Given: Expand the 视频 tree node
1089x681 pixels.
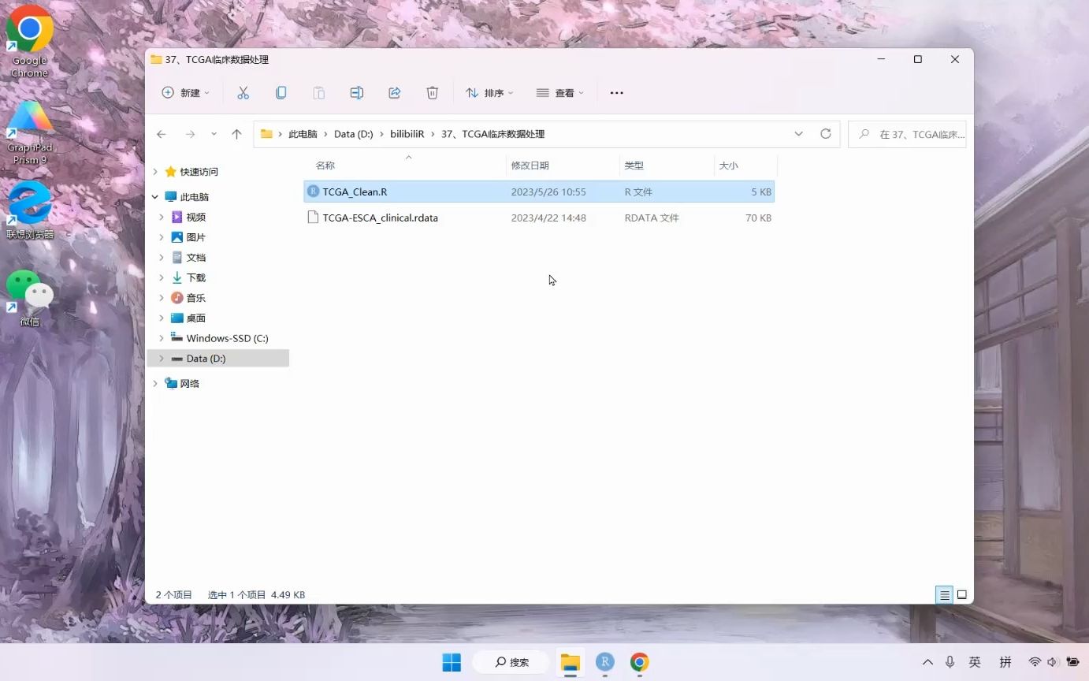Looking at the screenshot, I should (162, 217).
